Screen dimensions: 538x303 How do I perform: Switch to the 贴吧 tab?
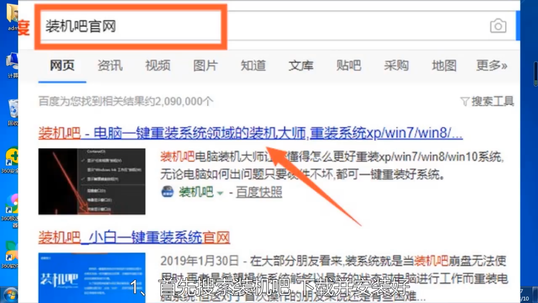348,66
